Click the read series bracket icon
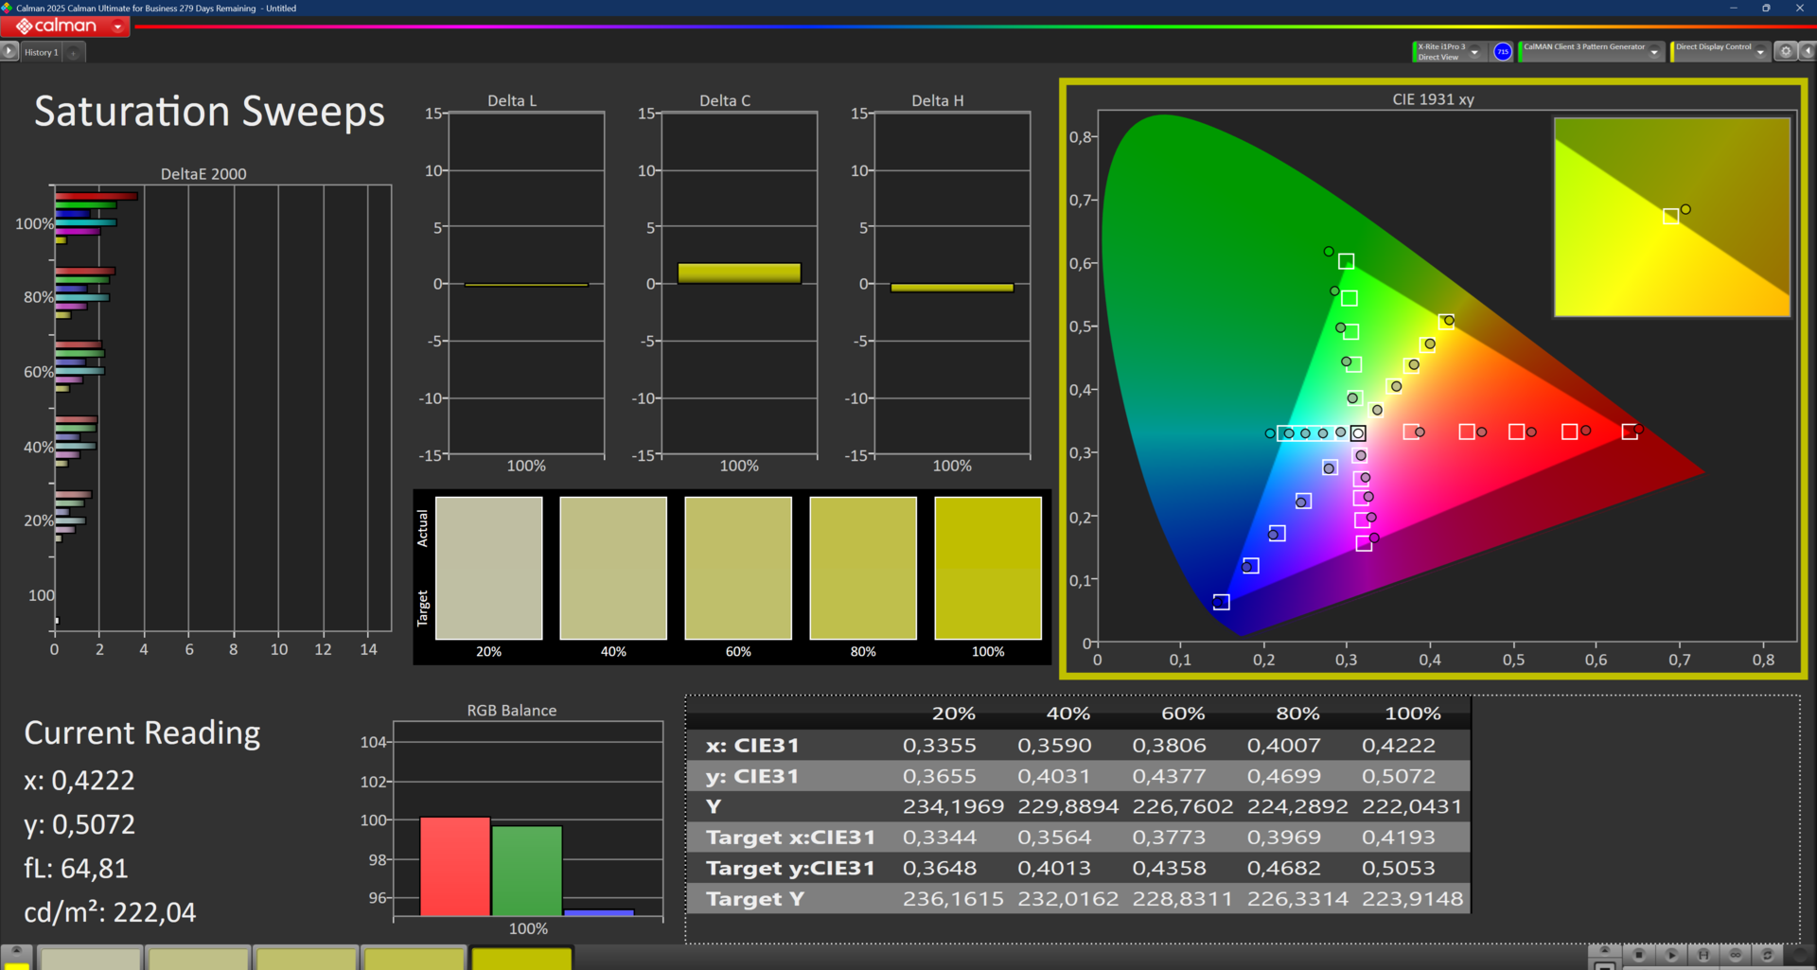 pos(1703,955)
